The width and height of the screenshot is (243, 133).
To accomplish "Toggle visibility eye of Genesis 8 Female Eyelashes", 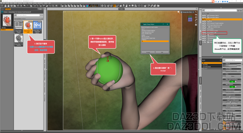I will tap(203, 23).
